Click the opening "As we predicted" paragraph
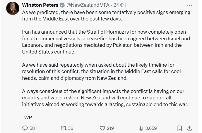The width and height of the screenshot is (202, 133). 105,15
